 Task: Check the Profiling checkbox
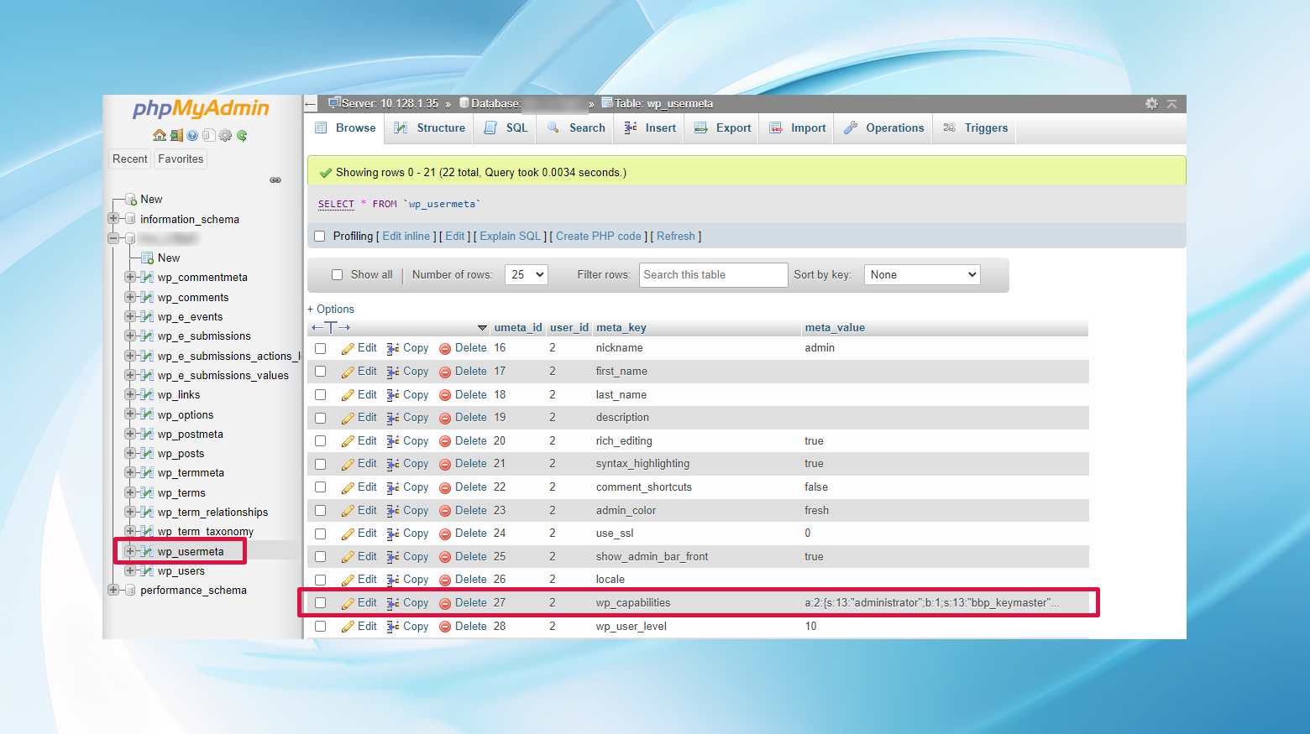point(320,237)
